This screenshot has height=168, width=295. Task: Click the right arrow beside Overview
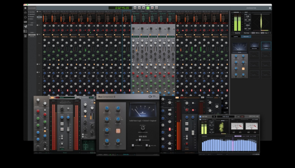(x=240, y=12)
